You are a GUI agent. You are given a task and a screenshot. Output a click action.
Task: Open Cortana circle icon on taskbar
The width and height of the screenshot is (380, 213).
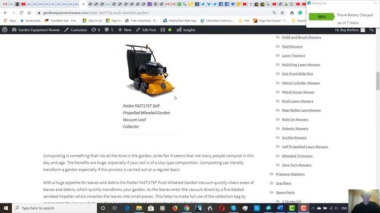pos(103,208)
